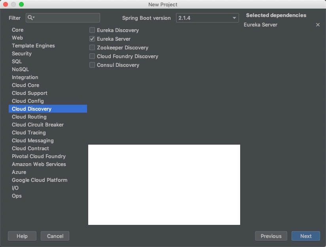Open the Cloud Tracing category
The image size is (326, 247).
point(48,132)
